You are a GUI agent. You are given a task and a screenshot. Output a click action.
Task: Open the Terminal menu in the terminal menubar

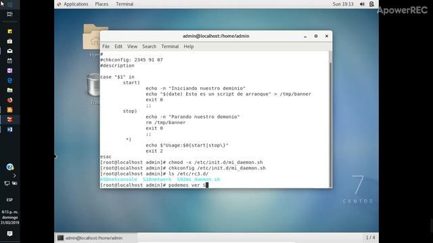(x=170, y=47)
